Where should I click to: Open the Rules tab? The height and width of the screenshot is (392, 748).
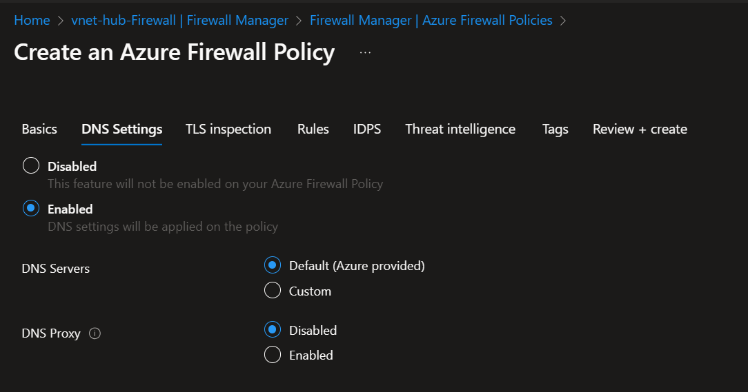tap(313, 129)
